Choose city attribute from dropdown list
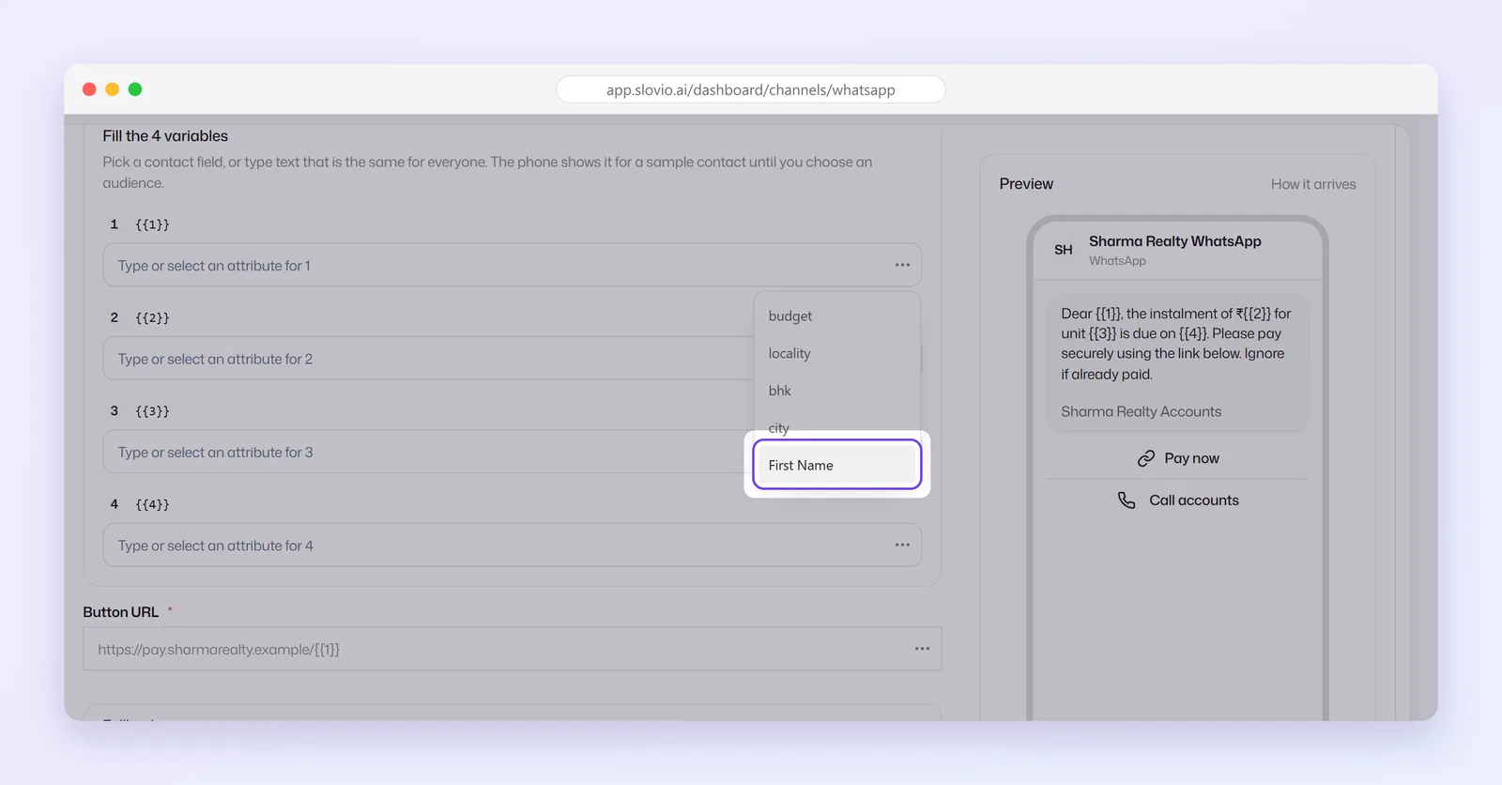1502x785 pixels. pos(836,427)
